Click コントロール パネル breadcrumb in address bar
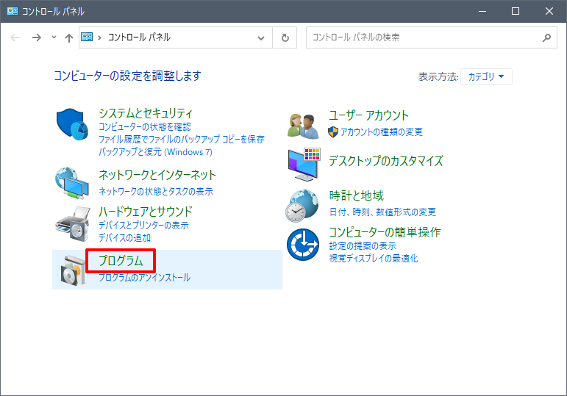Image resolution: width=567 pixels, height=396 pixels. click(139, 37)
